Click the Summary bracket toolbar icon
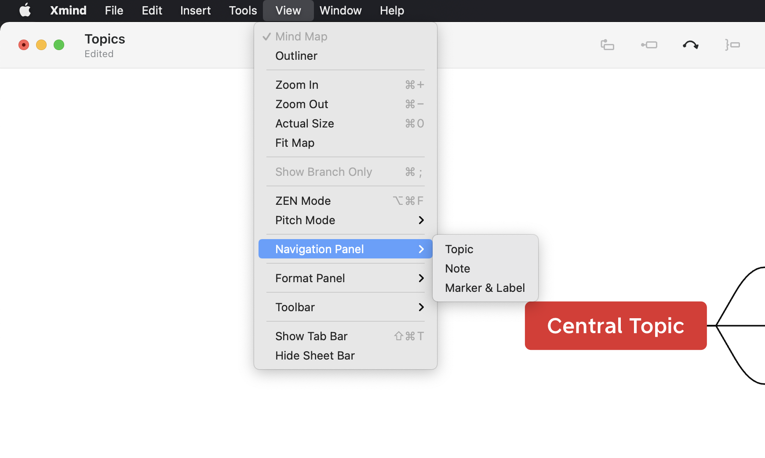Screen dimensions: 765x458 [732, 45]
